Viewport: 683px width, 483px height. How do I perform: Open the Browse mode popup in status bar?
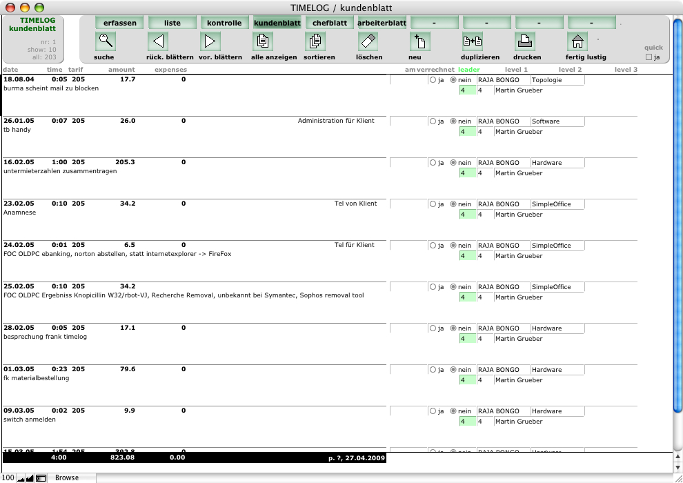(67, 477)
